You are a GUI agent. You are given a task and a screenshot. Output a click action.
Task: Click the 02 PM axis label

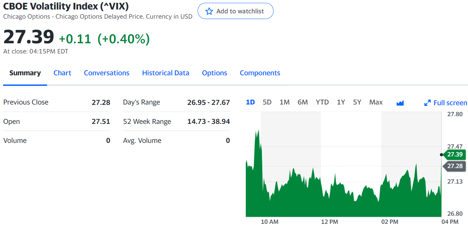click(x=390, y=222)
